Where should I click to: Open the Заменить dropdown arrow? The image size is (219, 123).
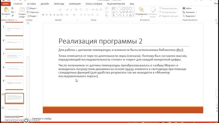pos(197,12)
